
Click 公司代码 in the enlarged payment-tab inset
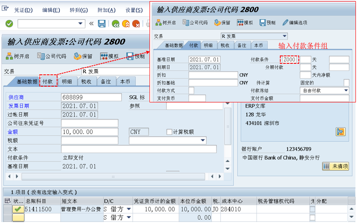(195, 22)
